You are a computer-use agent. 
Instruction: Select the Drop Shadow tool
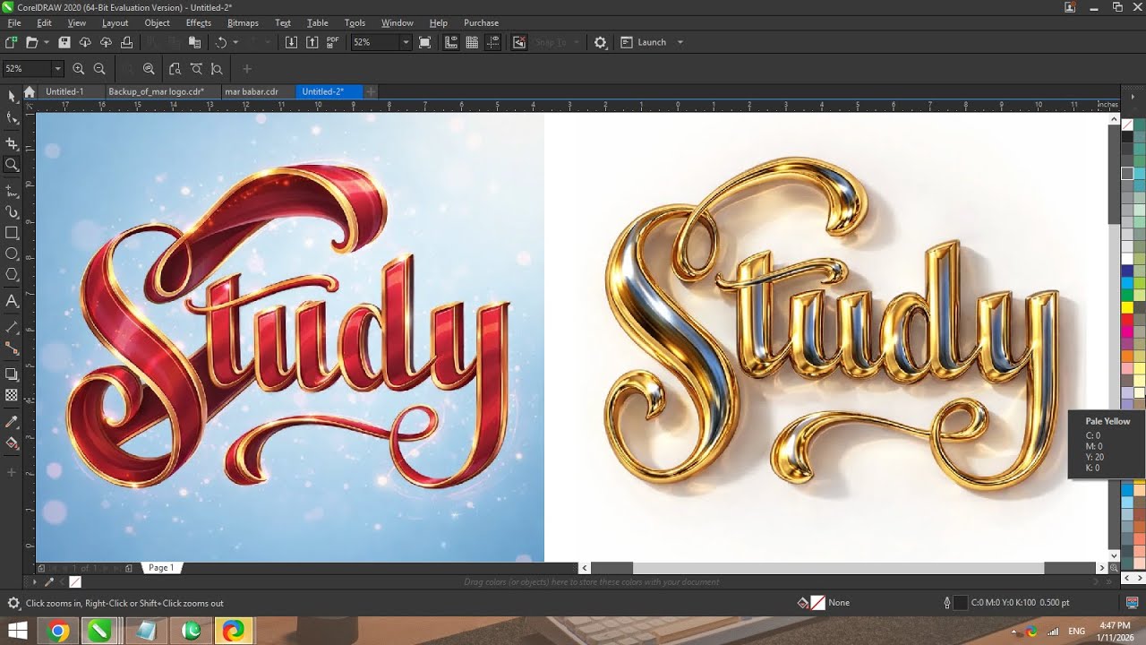(x=12, y=374)
